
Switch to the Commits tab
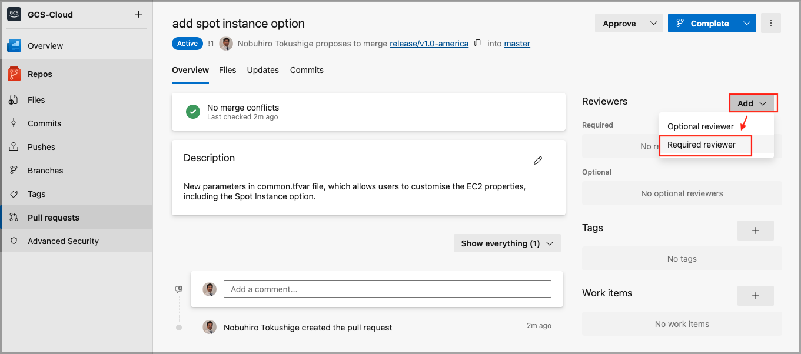(307, 70)
